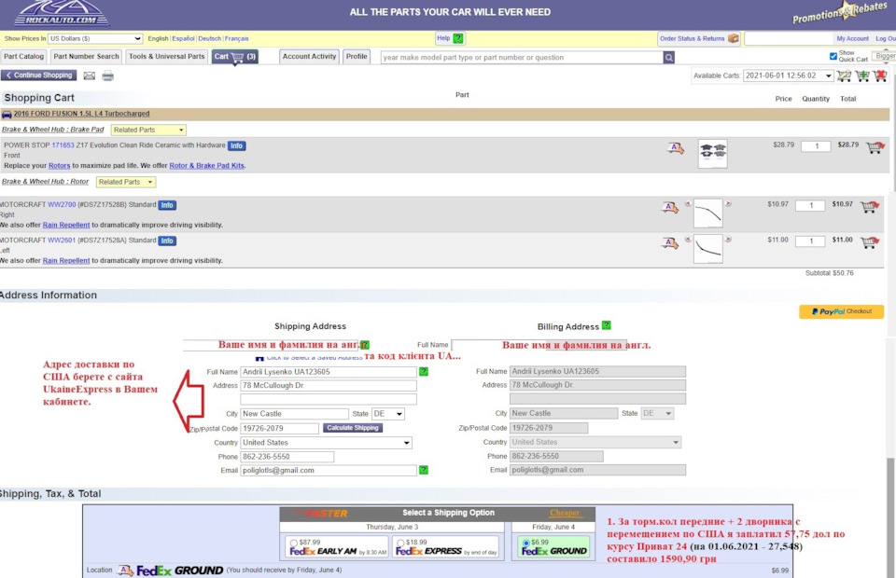Click green help icon next to Full Name field
Image resolution: width=896 pixels, height=578 pixels.
(x=424, y=371)
